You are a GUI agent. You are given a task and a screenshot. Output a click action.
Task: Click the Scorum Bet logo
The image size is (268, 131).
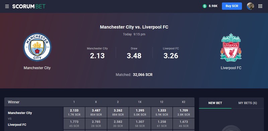coord(29,6)
